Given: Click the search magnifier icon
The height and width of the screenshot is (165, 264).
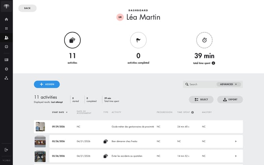Looking at the screenshot, I should [x=187, y=84].
